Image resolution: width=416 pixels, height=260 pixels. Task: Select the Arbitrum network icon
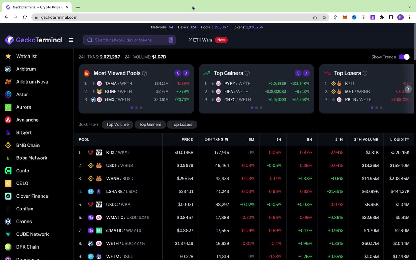click(8, 69)
